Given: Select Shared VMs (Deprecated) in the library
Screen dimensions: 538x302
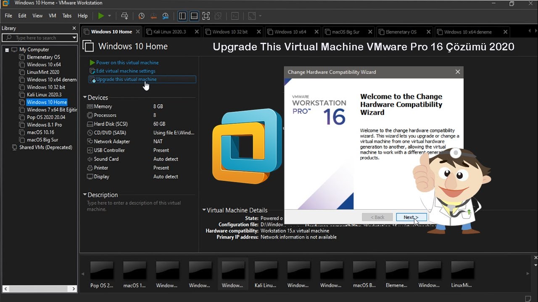Looking at the screenshot, I should click(45, 148).
